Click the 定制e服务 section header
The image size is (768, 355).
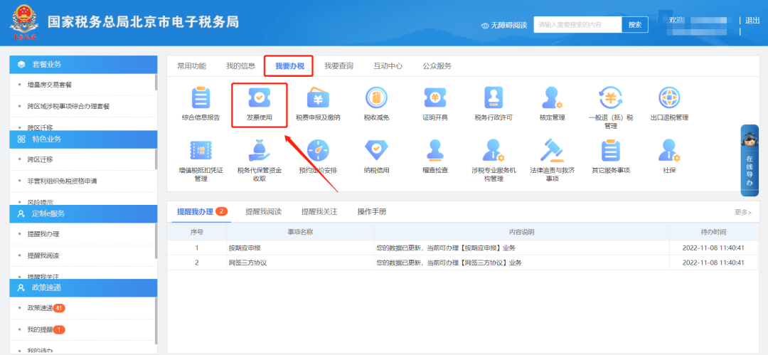coord(83,213)
